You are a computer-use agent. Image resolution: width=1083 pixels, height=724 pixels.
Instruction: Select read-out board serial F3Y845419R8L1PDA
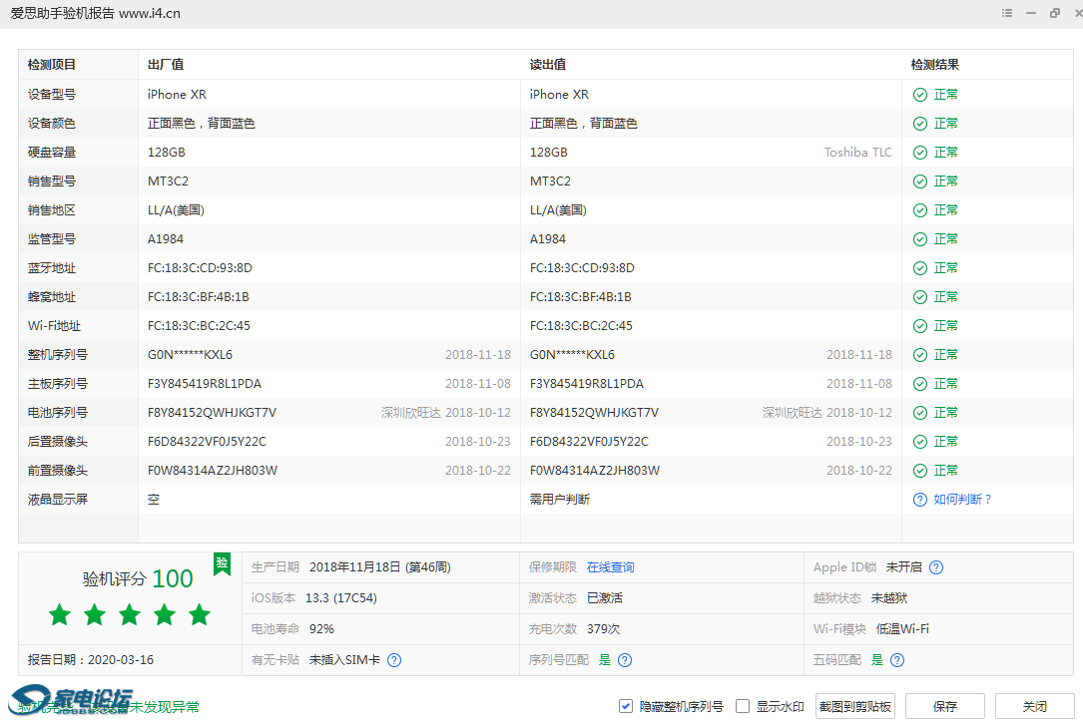[586, 384]
